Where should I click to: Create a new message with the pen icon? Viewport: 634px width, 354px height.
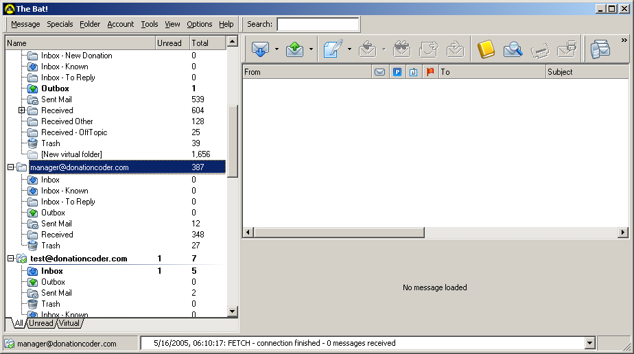[332, 49]
